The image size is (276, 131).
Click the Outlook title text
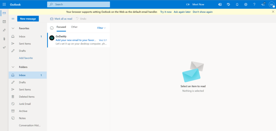tap(15, 5)
